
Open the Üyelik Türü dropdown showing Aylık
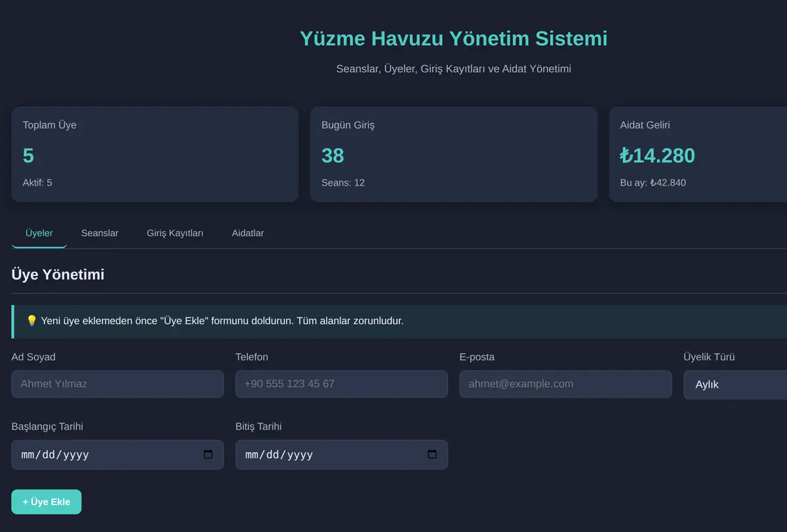point(735,384)
